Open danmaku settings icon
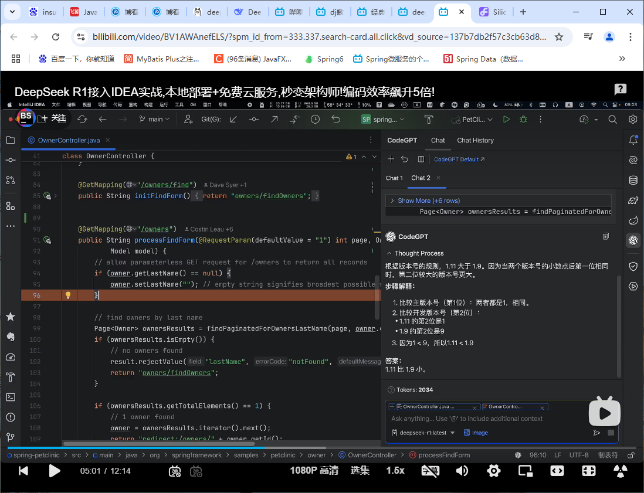The width and height of the screenshot is (644, 493). click(196, 471)
